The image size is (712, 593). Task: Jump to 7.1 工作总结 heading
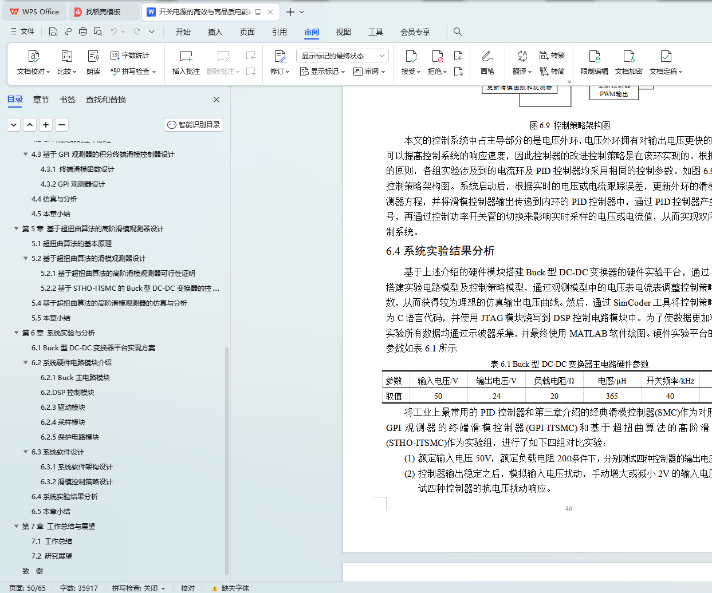52,541
